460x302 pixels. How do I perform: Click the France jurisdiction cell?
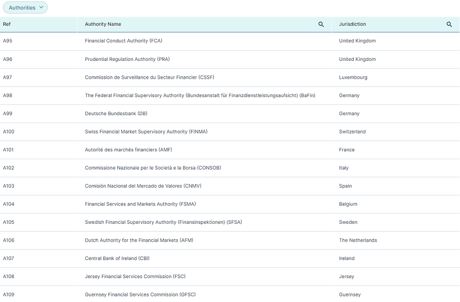tap(347, 150)
